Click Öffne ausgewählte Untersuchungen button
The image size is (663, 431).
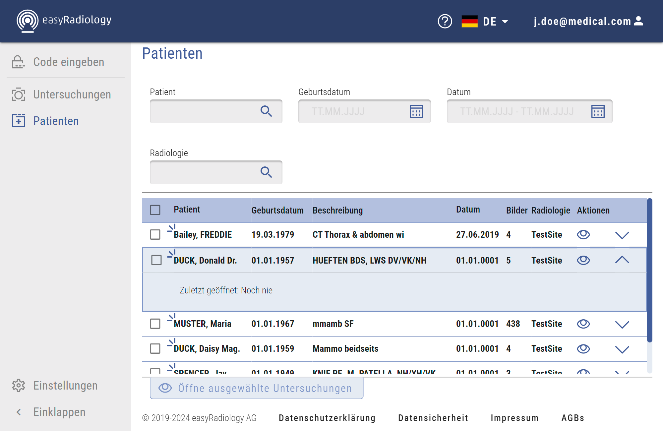pos(257,388)
